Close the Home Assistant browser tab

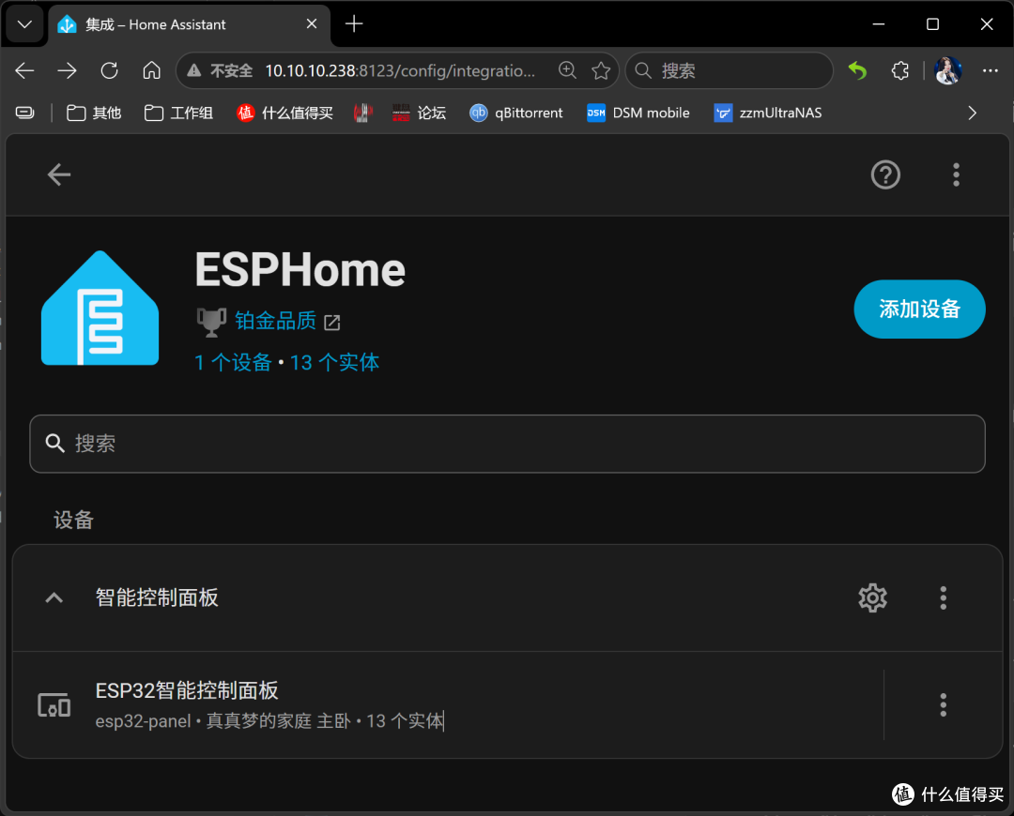[312, 23]
